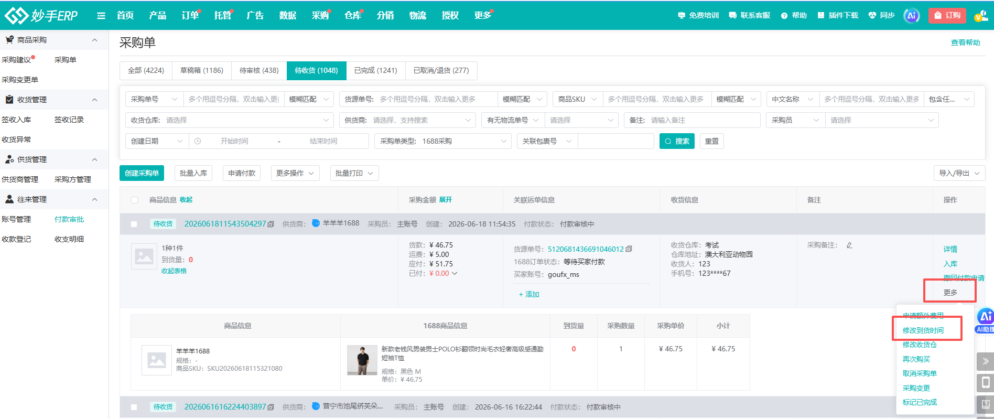Switch to the 草稿箱 (1186) tab

(202, 70)
